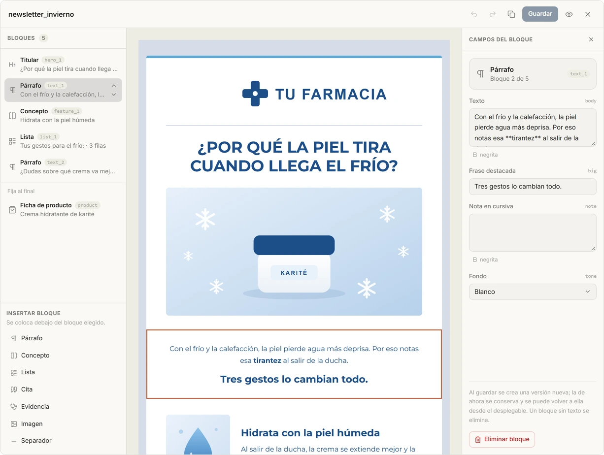Toggle preview with the eye icon
This screenshot has width=604, height=455.
tap(569, 14)
